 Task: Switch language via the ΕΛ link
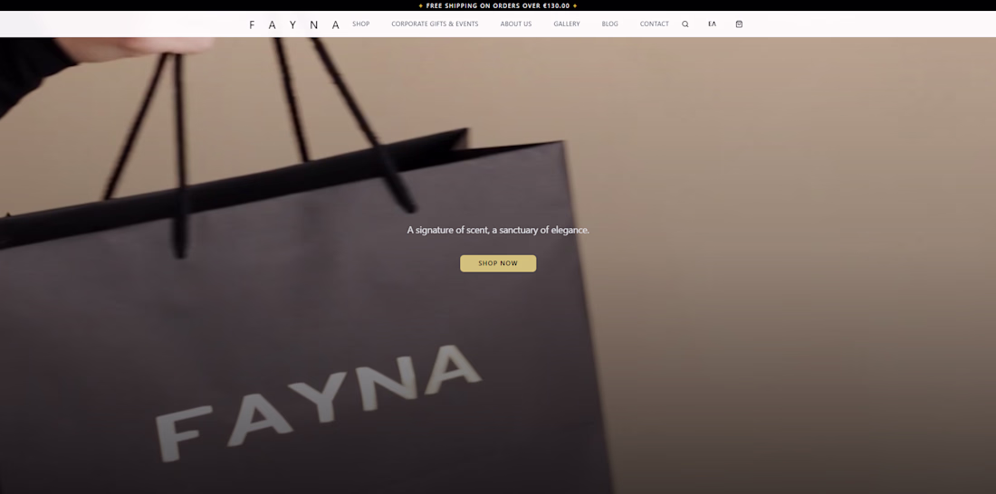coord(712,24)
